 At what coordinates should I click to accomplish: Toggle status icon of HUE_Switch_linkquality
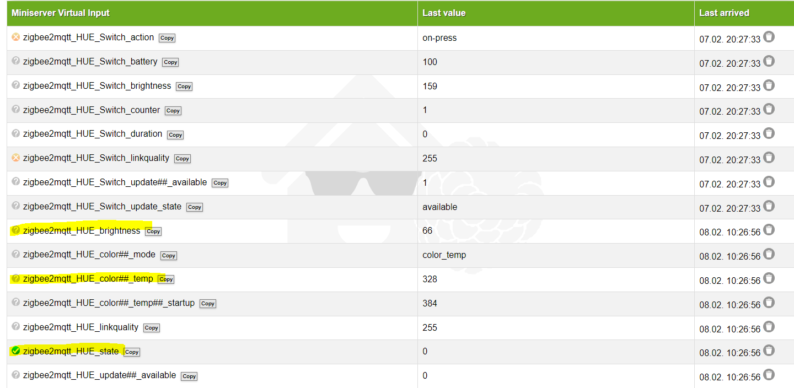click(x=15, y=158)
